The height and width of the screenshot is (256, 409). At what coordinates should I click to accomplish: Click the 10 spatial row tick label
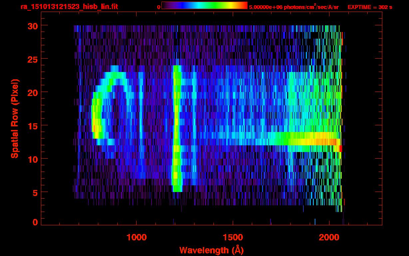point(33,159)
